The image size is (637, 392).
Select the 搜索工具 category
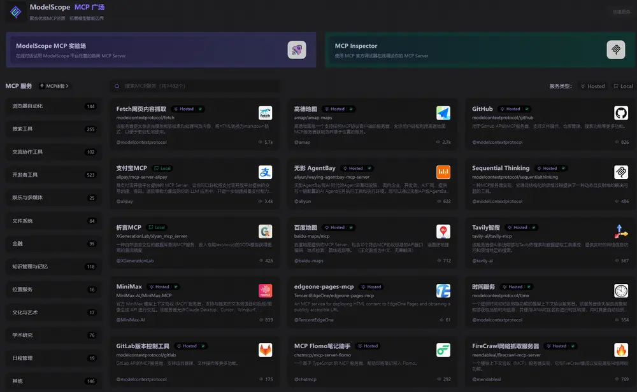pyautogui.click(x=54, y=129)
